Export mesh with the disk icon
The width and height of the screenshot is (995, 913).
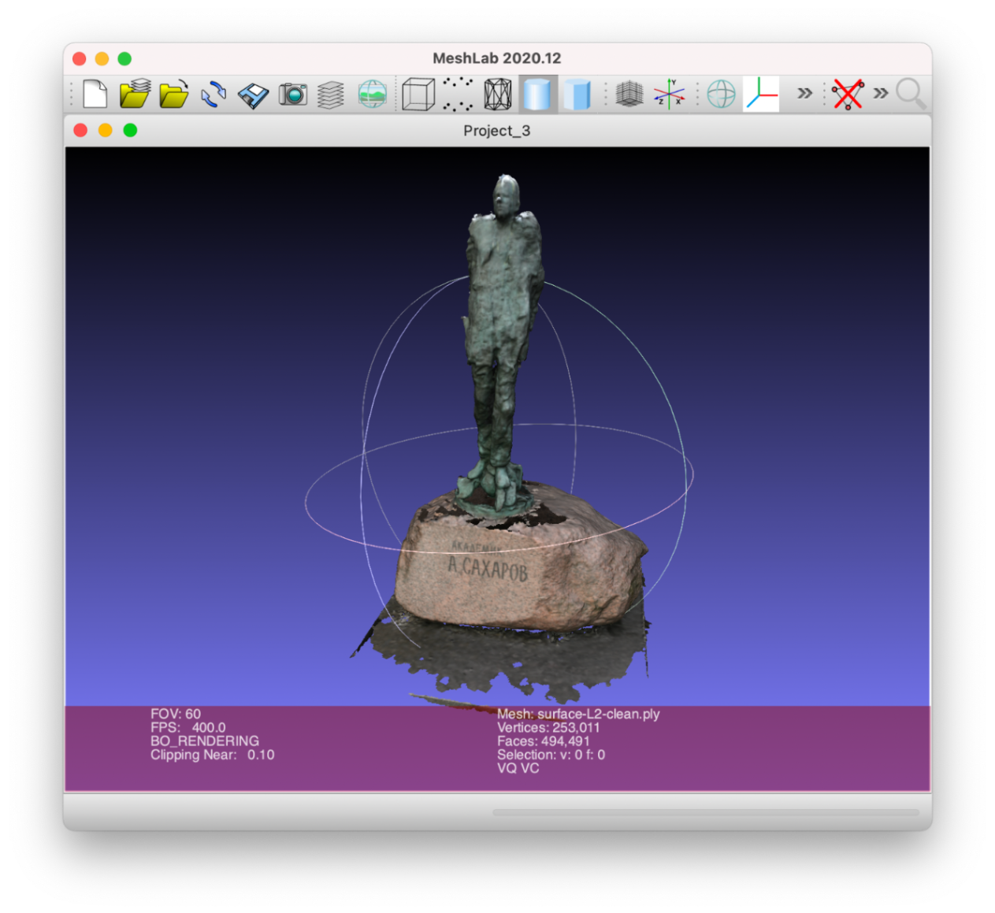pos(253,95)
